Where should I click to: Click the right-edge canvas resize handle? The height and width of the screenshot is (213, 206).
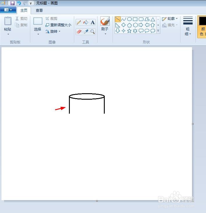[193, 124]
